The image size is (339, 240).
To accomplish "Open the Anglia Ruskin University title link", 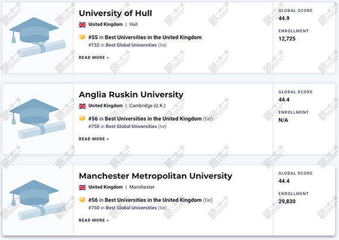I will 131,95.
